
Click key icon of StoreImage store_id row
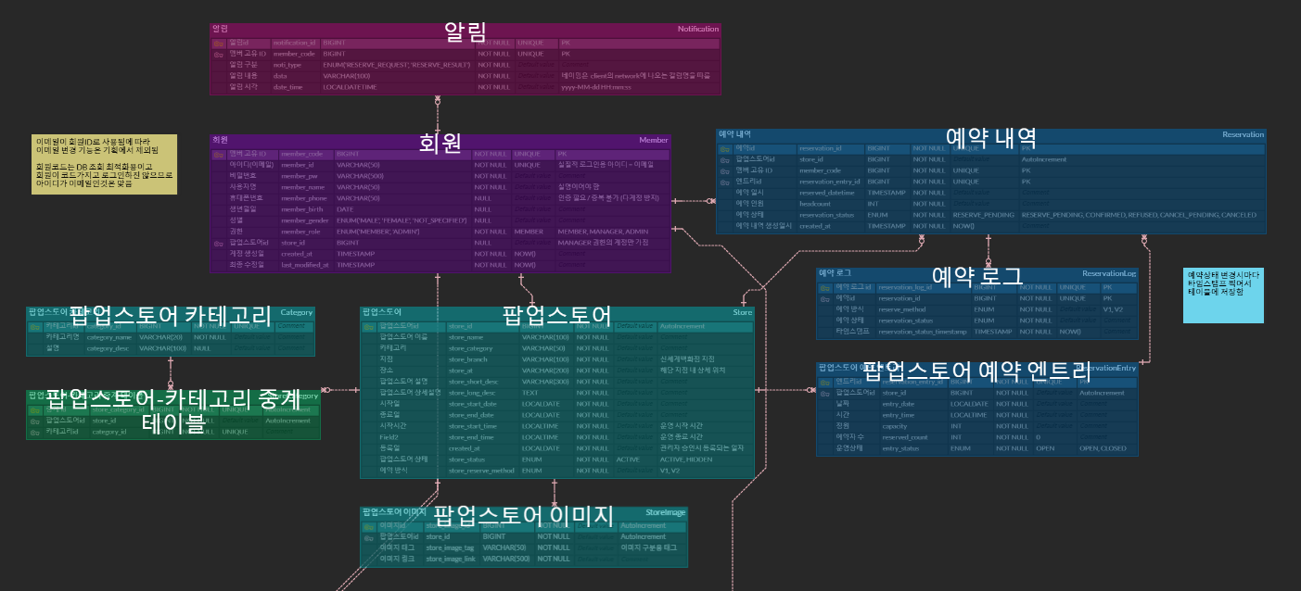coord(369,537)
